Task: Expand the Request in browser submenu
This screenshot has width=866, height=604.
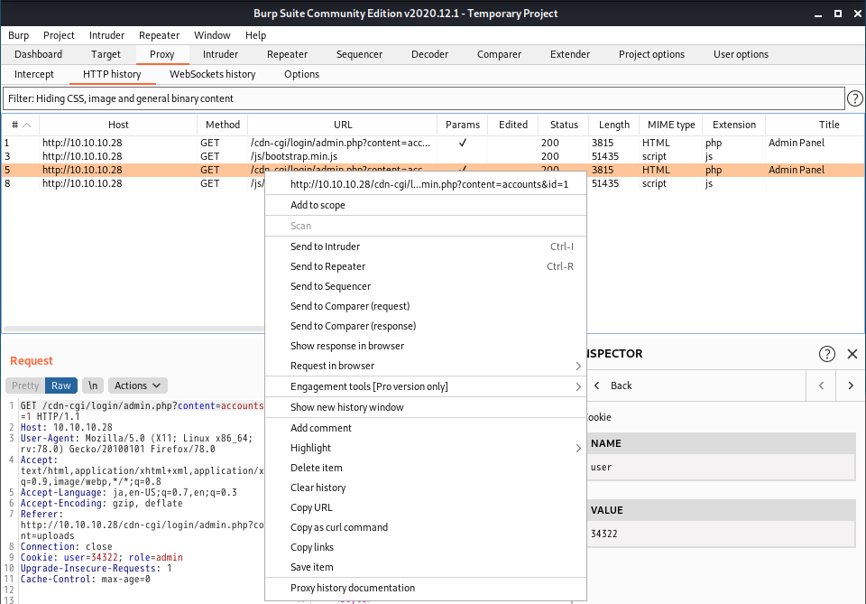Action: [x=578, y=366]
